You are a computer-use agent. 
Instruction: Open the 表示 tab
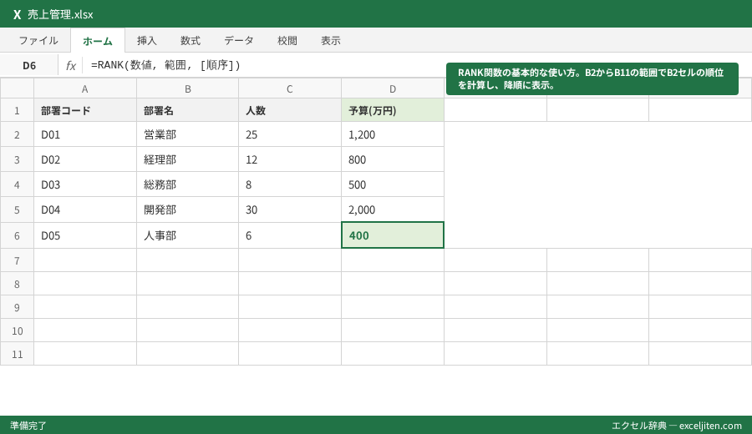(331, 41)
